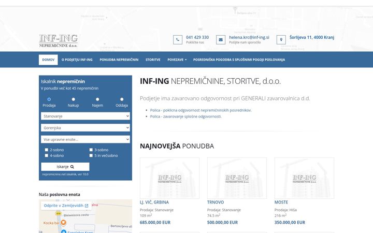Select the Nakup radio button
Screen dimensions: 373x233
[x=73, y=99]
